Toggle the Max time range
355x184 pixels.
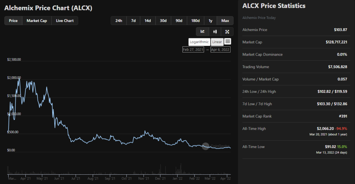coord(225,21)
